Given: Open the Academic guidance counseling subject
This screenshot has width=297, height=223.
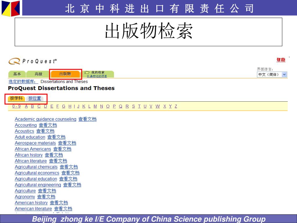Looking at the screenshot, I should pos(46,119).
